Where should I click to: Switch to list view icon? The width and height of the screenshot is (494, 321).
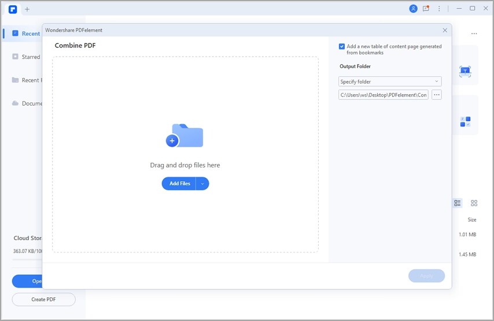[458, 203]
